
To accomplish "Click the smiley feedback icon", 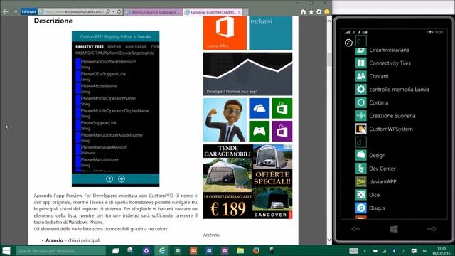I will 327,12.
